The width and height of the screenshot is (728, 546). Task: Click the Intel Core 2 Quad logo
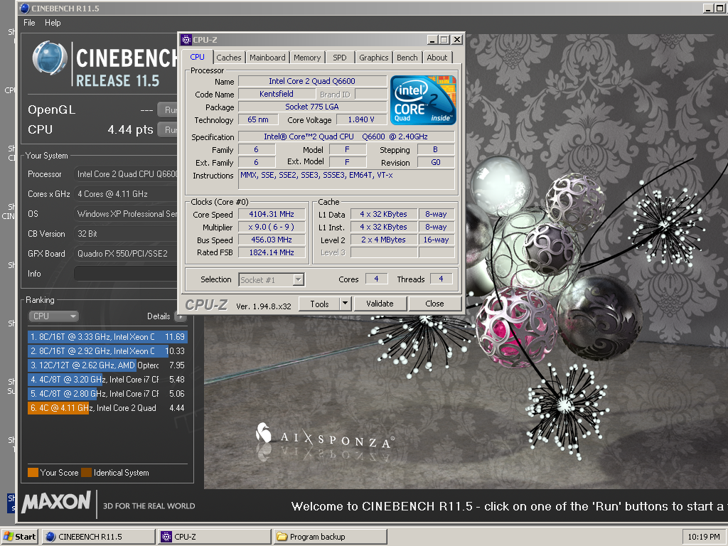(423, 100)
